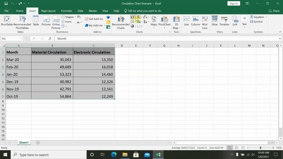Insert a Line sparkline
The height and width of the screenshot is (159, 283).
click(187, 21)
